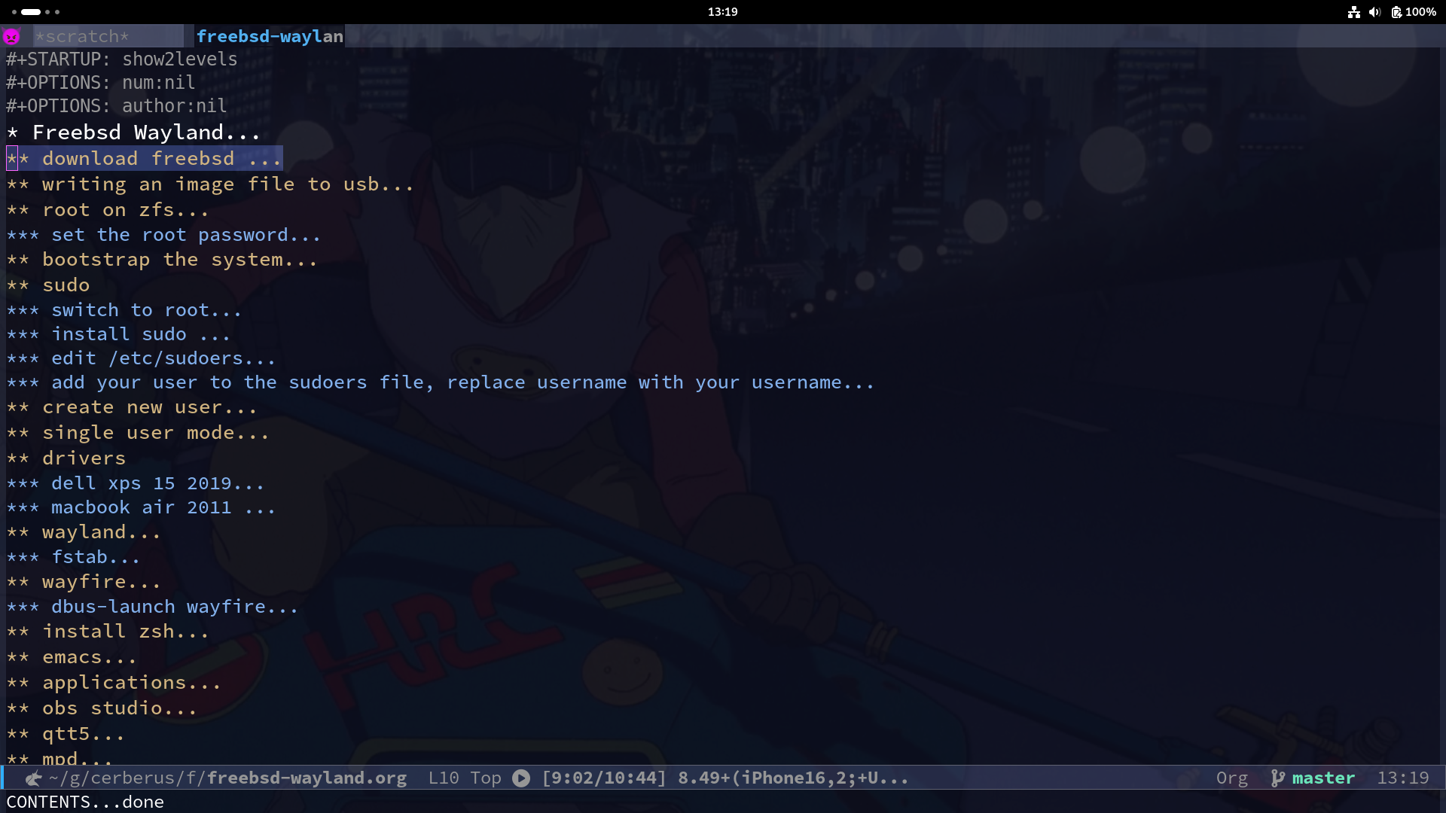Click the network icon in top panel
This screenshot has height=813, width=1446.
[x=1353, y=12]
